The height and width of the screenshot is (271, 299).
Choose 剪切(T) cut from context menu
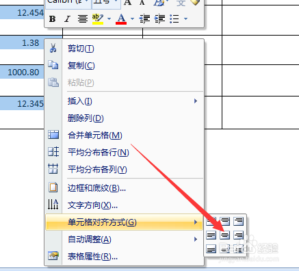[x=124, y=49]
